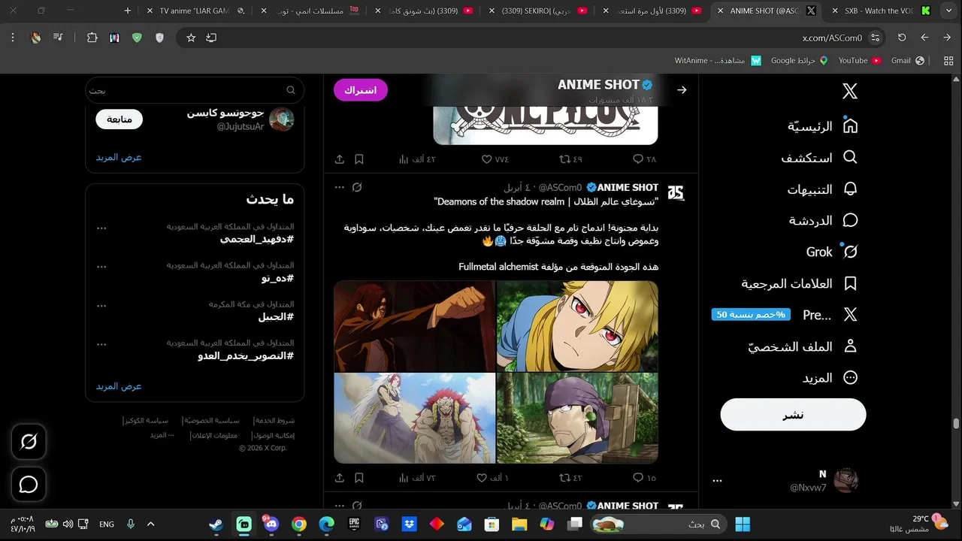Viewport: 962px width, 541px height.
Task: Click the اشتراك subscribe button
Action: point(361,90)
